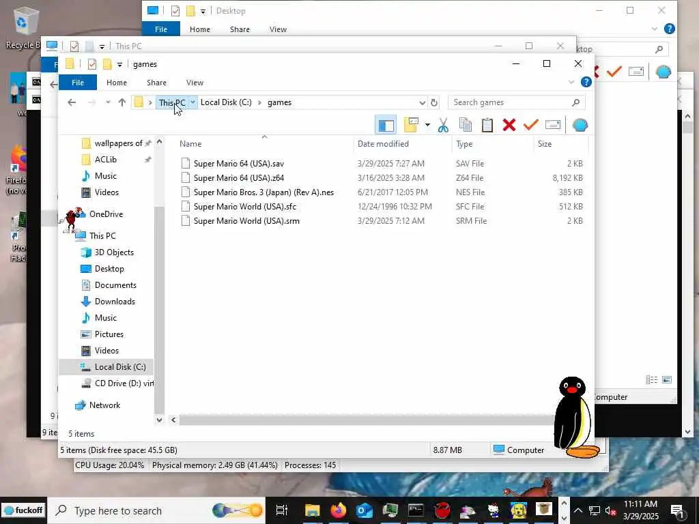Click chevron between Local Disk (C:) and games
The image size is (699, 524).
259,102
